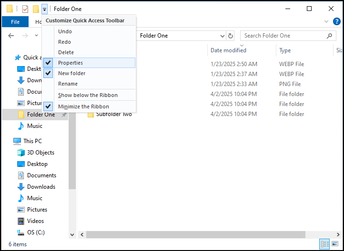344x251 pixels.
Task: Open 3D Objects in navigation pane
Action: pyautogui.click(x=40, y=153)
